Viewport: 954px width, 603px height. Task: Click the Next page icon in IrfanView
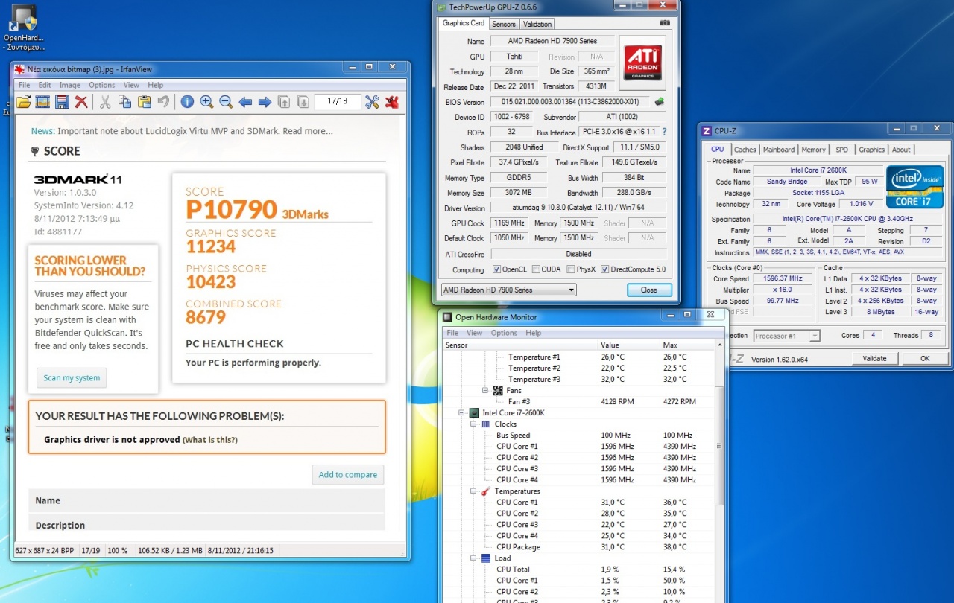point(303,102)
